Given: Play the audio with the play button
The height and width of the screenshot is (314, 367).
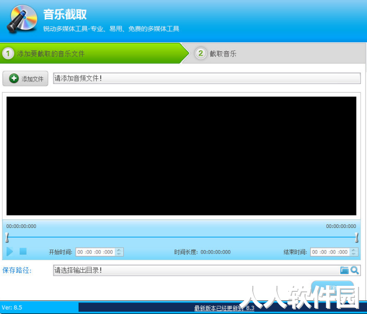Looking at the screenshot, I should pyautogui.click(x=10, y=252).
